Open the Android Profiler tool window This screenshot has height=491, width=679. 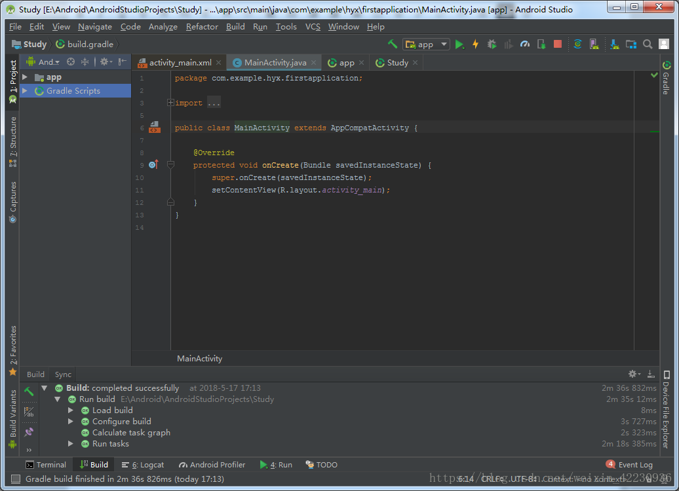(x=212, y=465)
